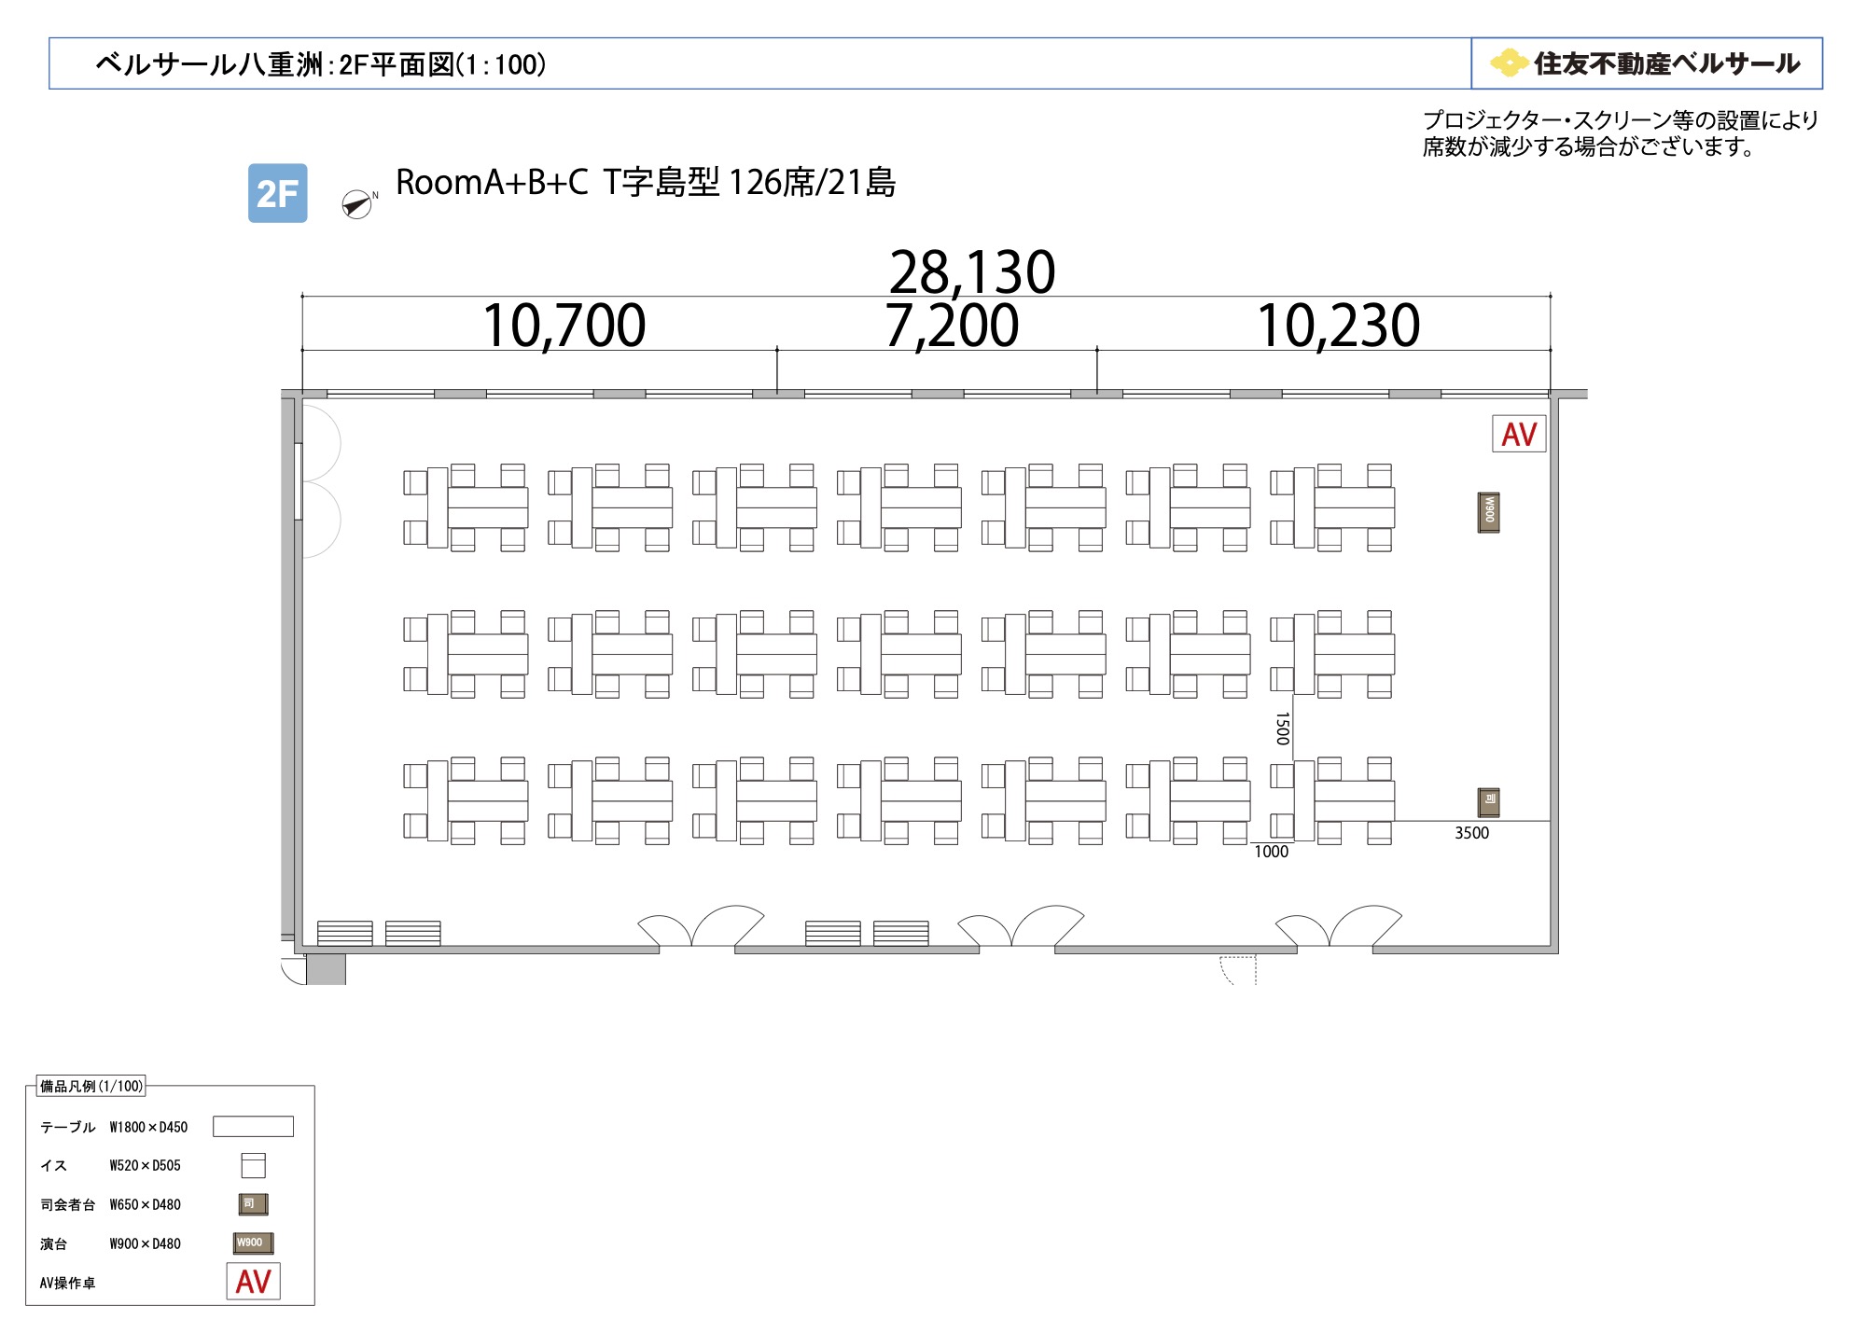Click the chair symbol in the legend
The width and height of the screenshot is (1866, 1319).
[253, 1165]
